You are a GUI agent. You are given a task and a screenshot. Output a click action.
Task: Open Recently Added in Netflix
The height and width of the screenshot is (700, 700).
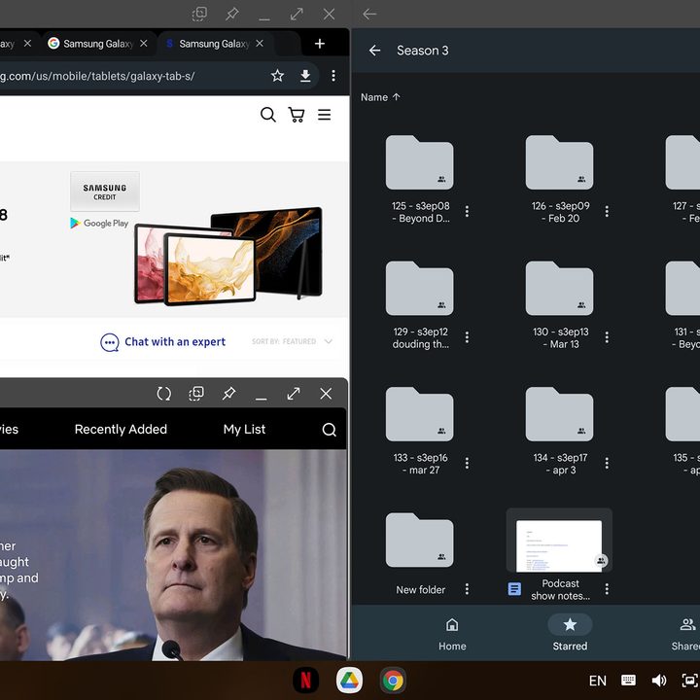tap(121, 429)
